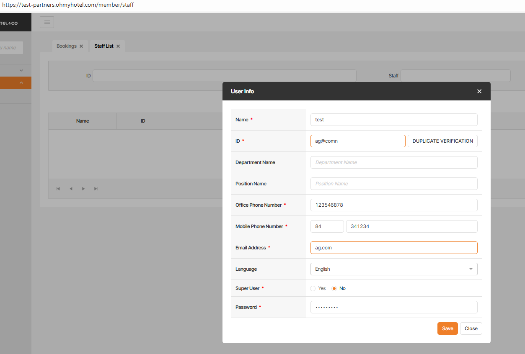Image resolution: width=525 pixels, height=354 pixels.
Task: Select Yes for Super User
Action: (313, 288)
